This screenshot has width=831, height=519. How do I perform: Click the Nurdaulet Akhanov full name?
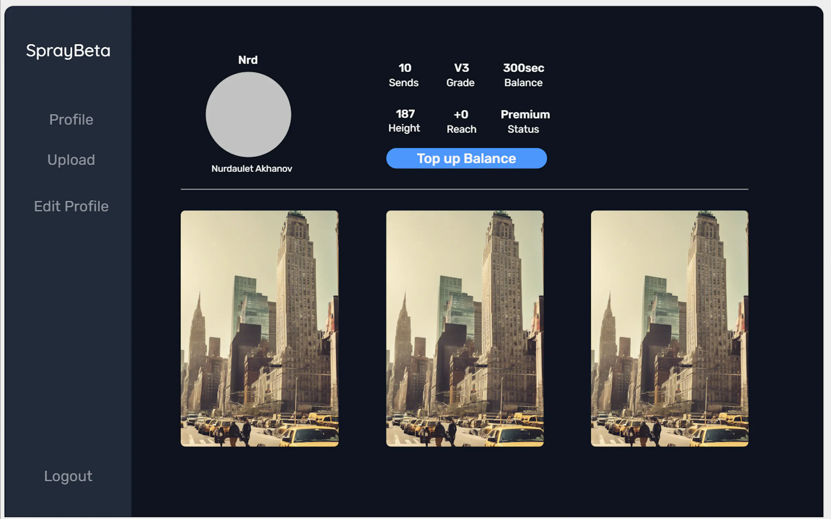252,169
